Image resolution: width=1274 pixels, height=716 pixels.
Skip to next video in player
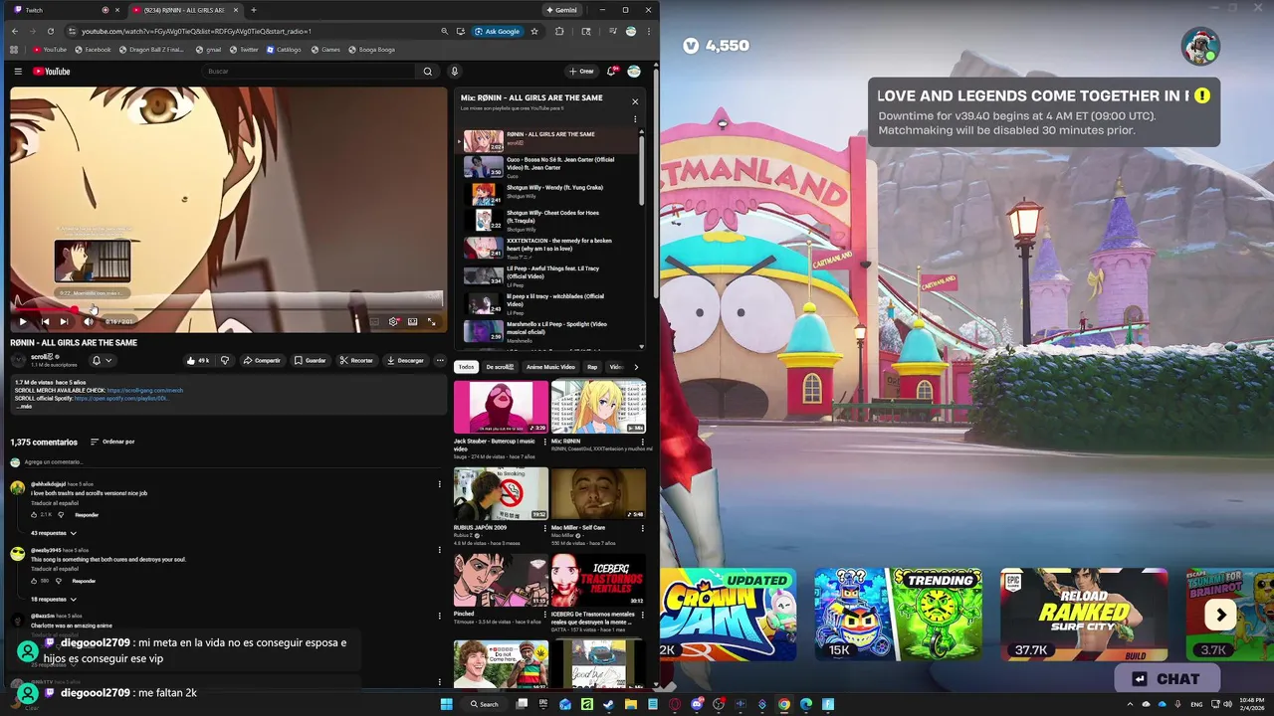(x=64, y=321)
